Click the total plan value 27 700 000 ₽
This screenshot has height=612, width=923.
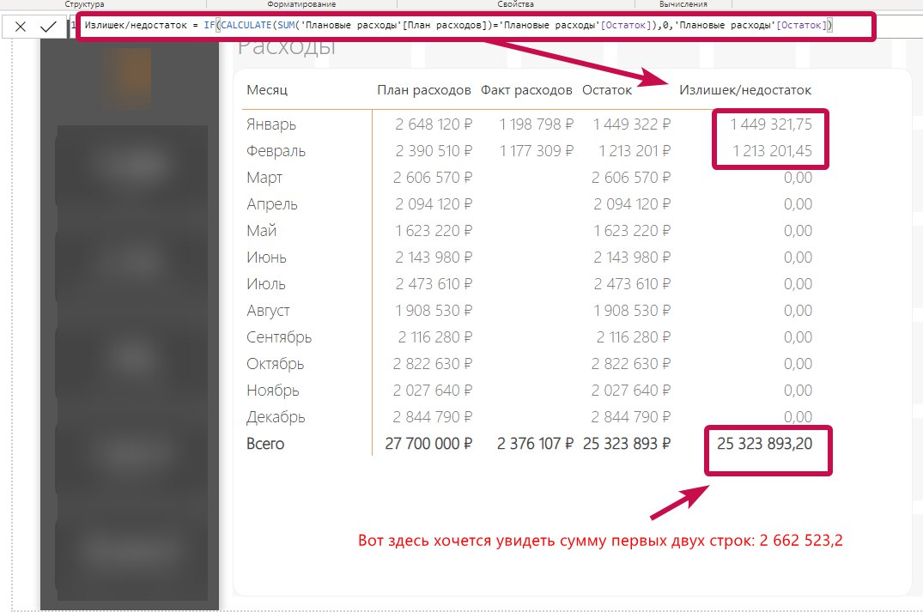point(428,444)
